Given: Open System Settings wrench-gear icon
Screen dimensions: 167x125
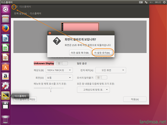Looking at the screenshot, I should click(x=5, y=86).
